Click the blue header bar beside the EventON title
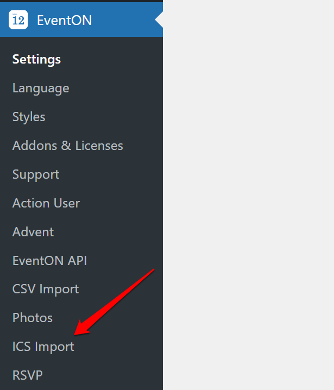Viewport: 334px width, 390px height. coord(123,20)
